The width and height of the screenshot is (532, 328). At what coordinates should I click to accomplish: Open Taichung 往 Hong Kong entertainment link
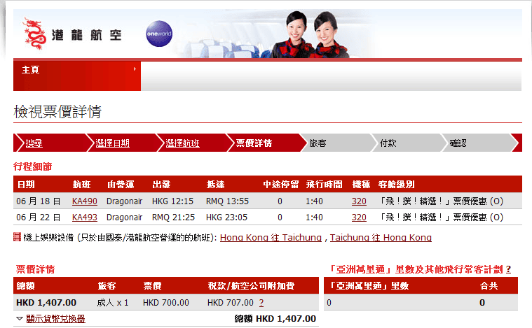381,238
